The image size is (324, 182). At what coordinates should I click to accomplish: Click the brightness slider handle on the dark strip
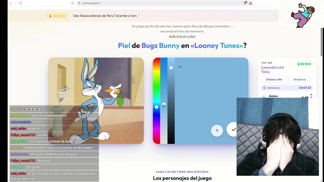pos(171,68)
